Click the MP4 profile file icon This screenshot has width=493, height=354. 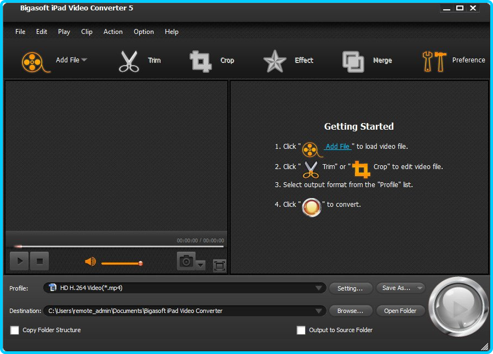[x=53, y=287]
